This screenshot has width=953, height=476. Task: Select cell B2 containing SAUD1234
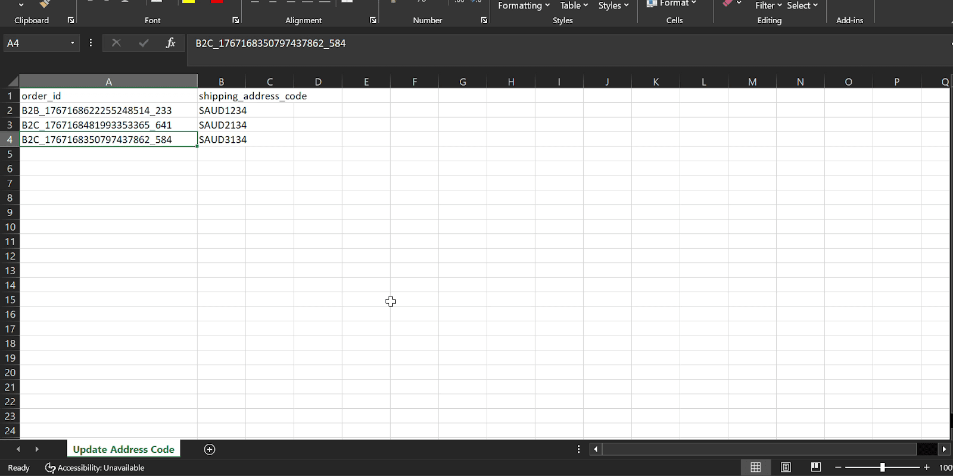(x=222, y=111)
